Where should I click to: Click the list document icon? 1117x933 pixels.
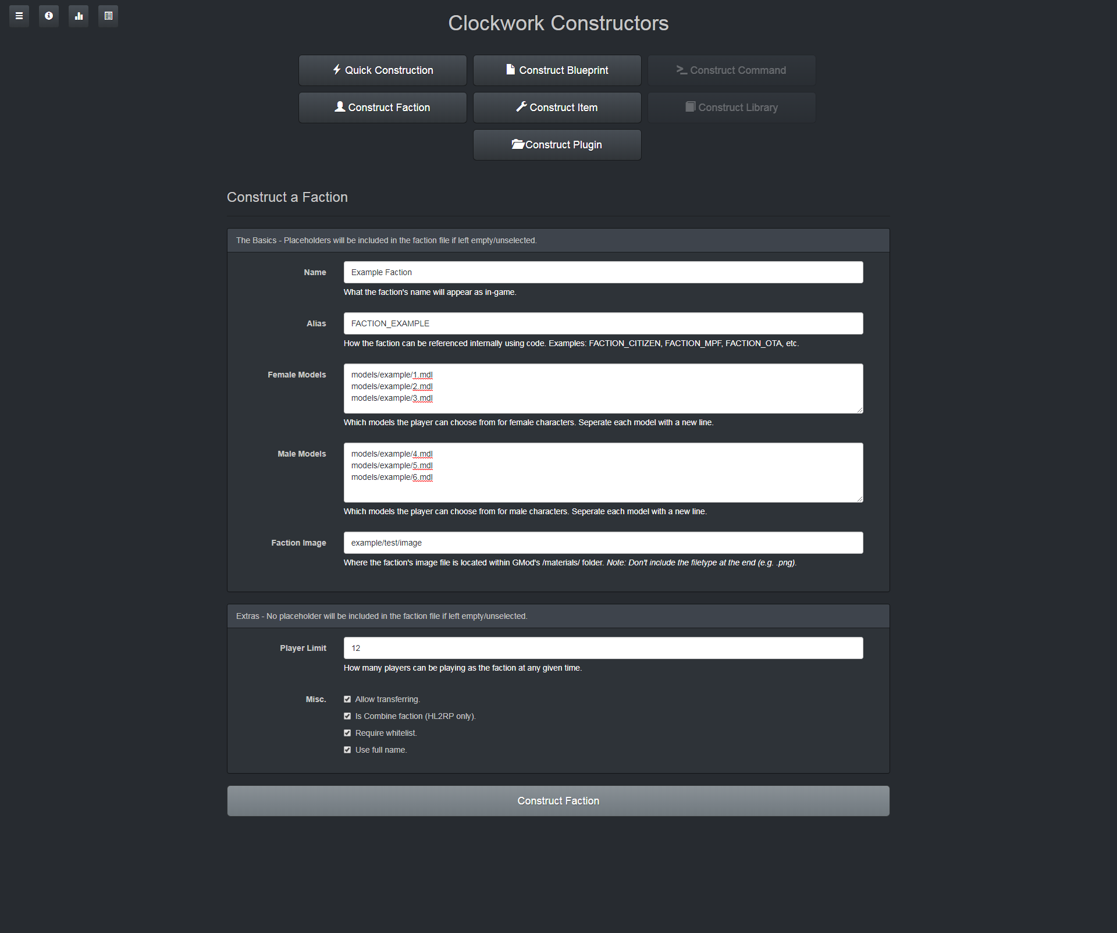pyautogui.click(x=108, y=16)
